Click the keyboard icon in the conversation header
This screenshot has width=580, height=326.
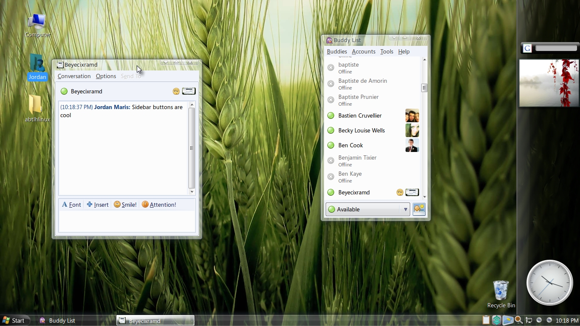[189, 91]
